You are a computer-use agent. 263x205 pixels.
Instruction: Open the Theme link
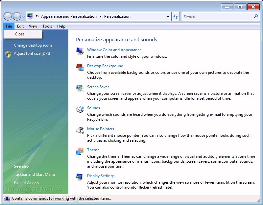coord(93,150)
